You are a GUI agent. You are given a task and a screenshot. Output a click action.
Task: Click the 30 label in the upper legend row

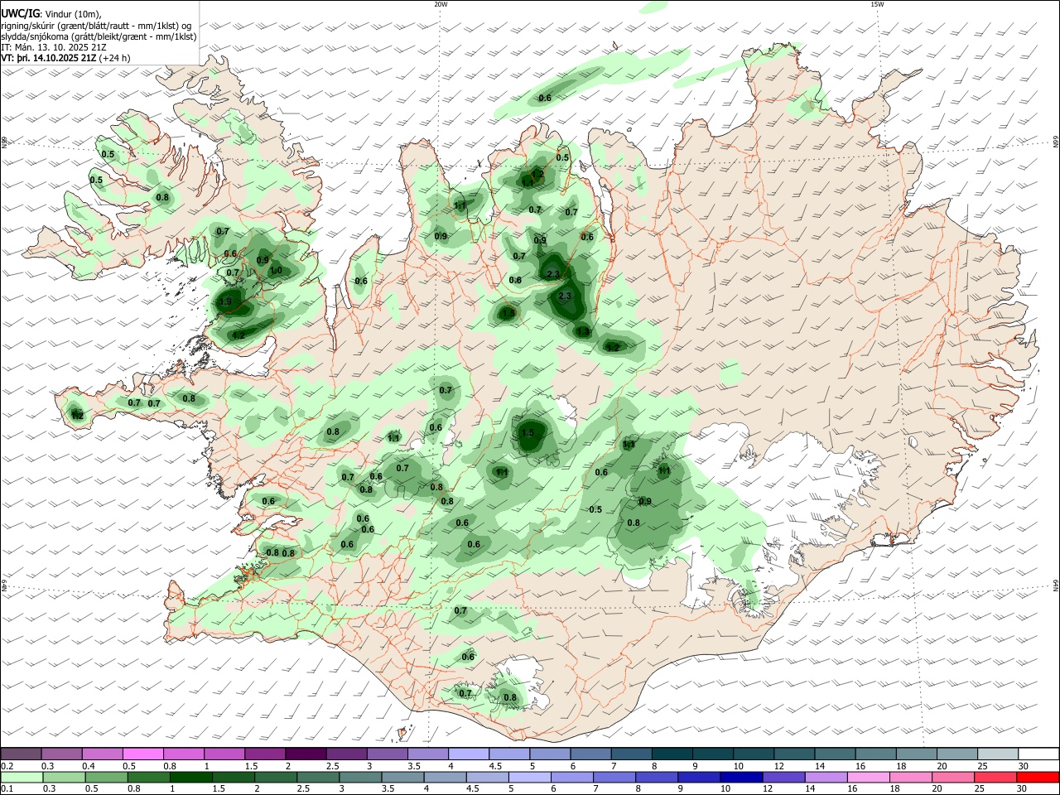pos(1023,766)
